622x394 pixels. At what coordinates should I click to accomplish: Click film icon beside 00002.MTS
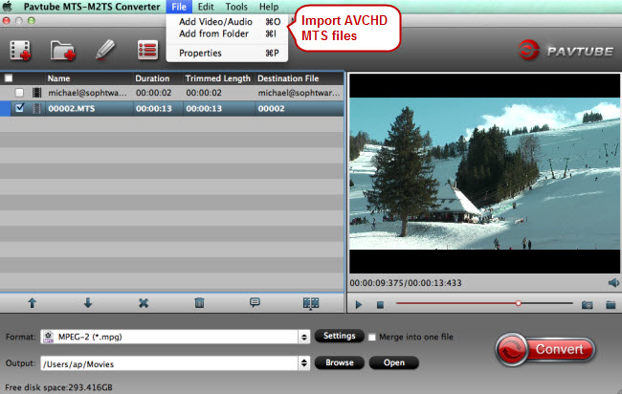37,108
